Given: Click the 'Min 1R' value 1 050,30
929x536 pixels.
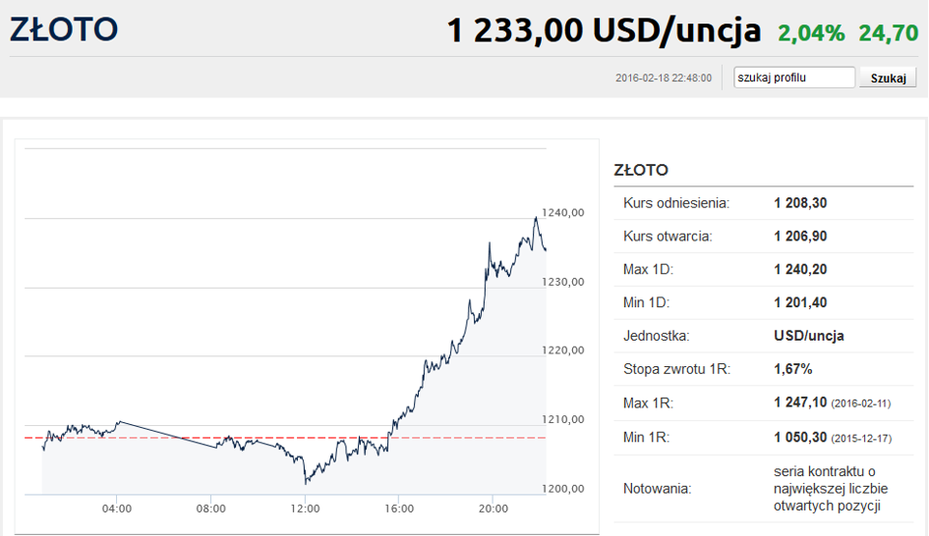Looking at the screenshot, I should click(x=800, y=437).
